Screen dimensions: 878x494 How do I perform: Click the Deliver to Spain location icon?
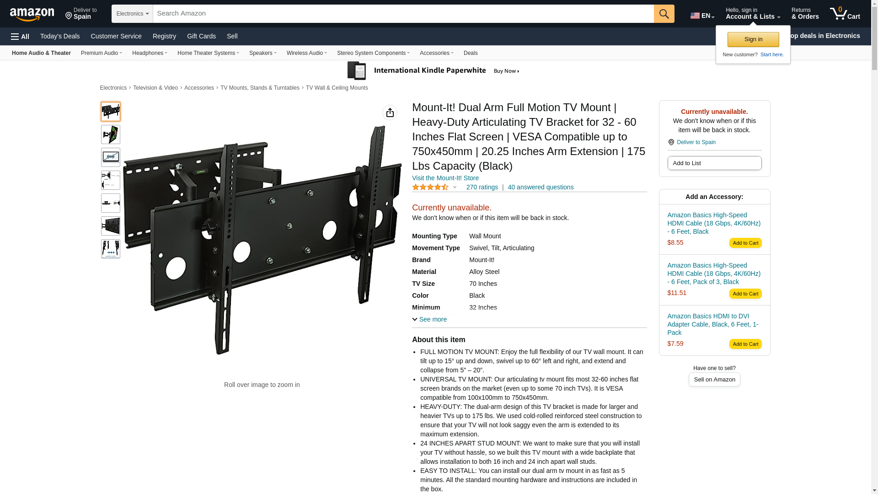click(x=671, y=142)
